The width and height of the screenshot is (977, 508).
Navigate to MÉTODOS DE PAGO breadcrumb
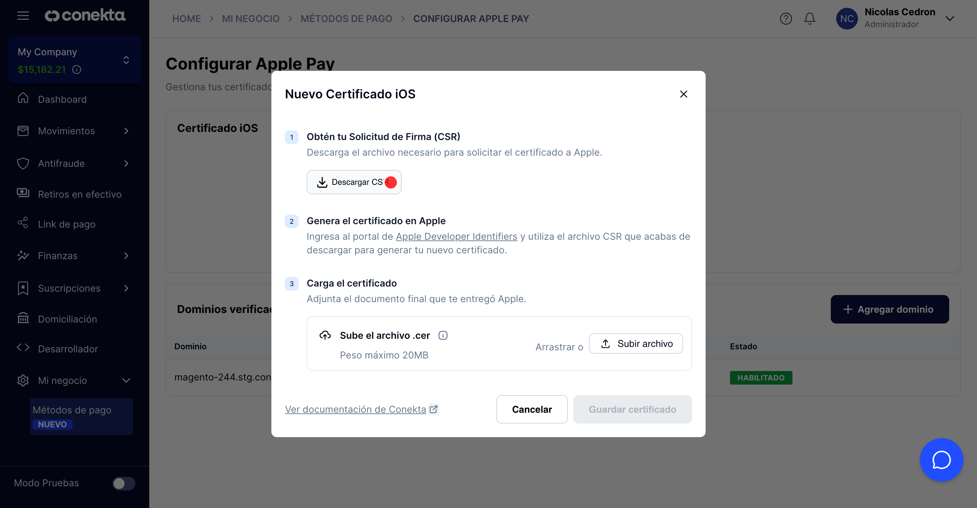click(346, 19)
